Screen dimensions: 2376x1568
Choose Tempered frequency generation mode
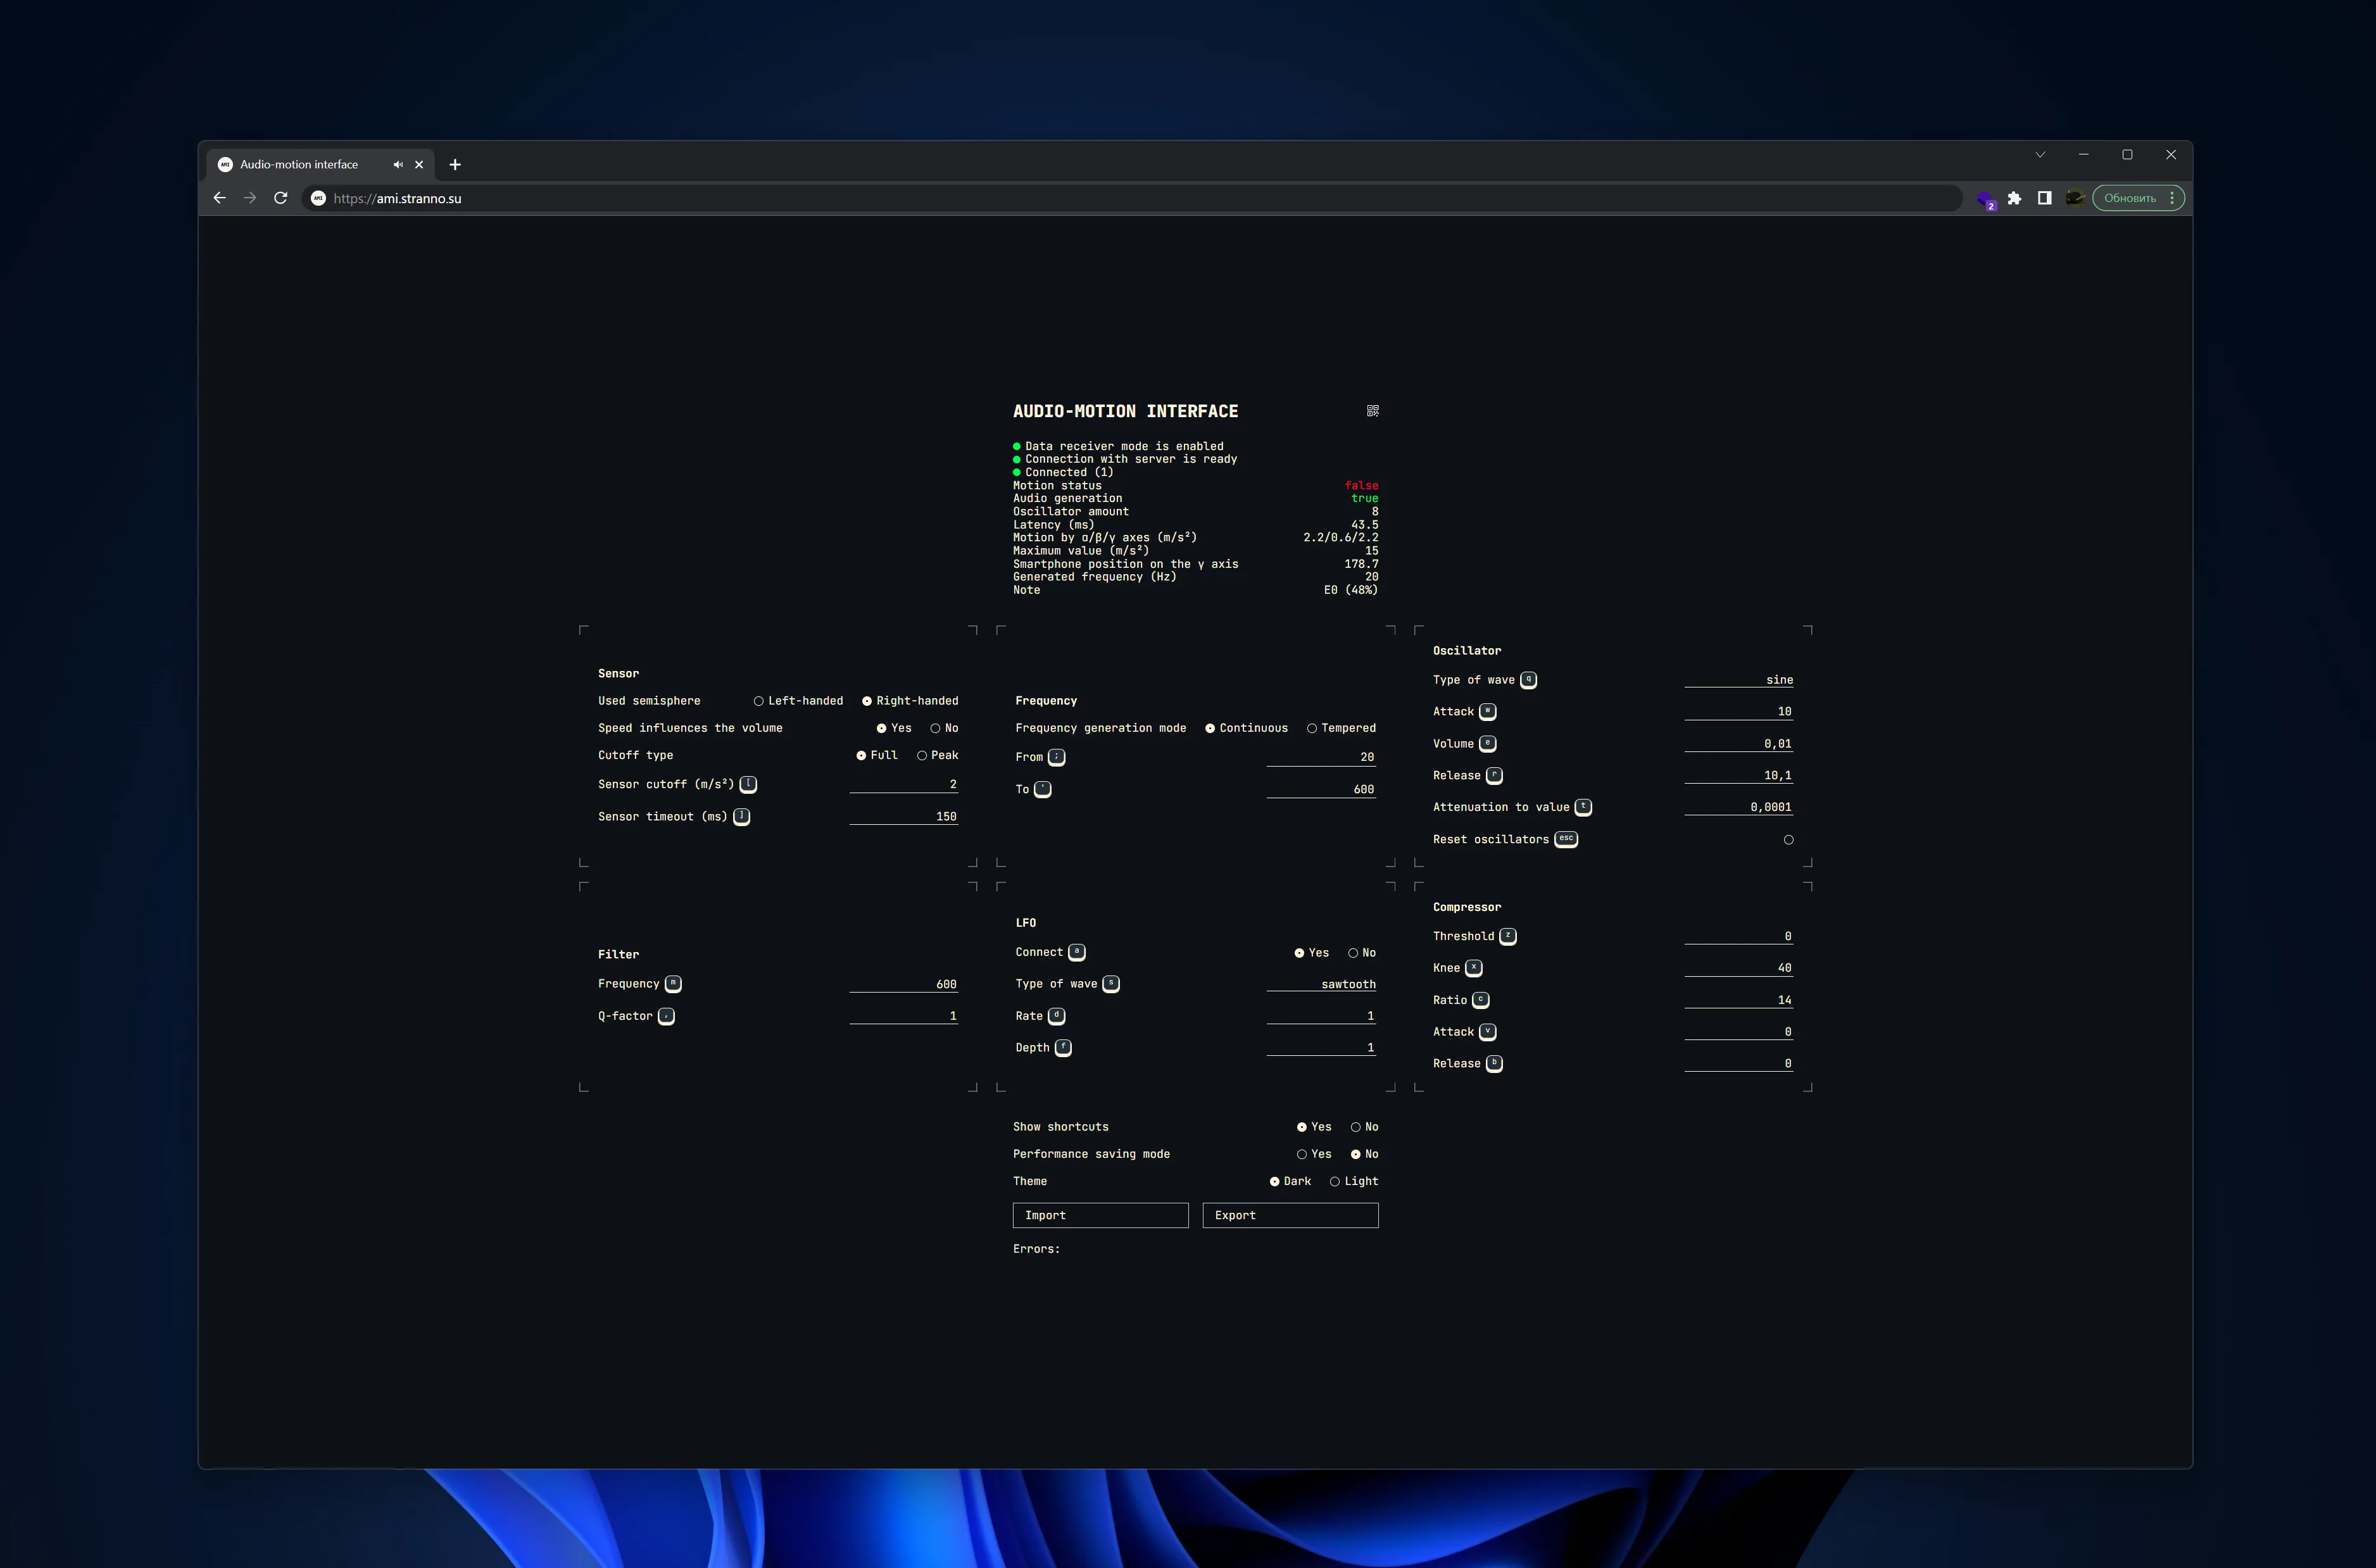[1311, 728]
